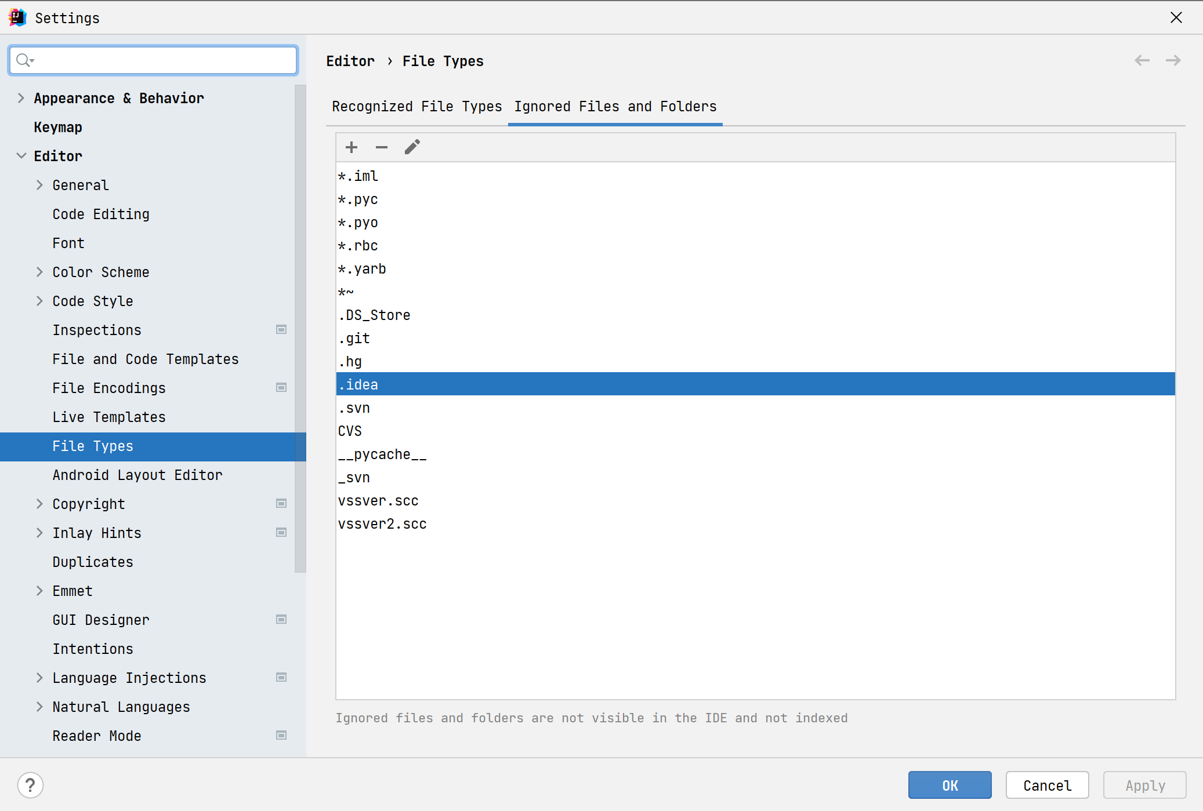Image resolution: width=1203 pixels, height=811 pixels.
Task: Click the Remove (−) pattern icon
Action: click(382, 147)
